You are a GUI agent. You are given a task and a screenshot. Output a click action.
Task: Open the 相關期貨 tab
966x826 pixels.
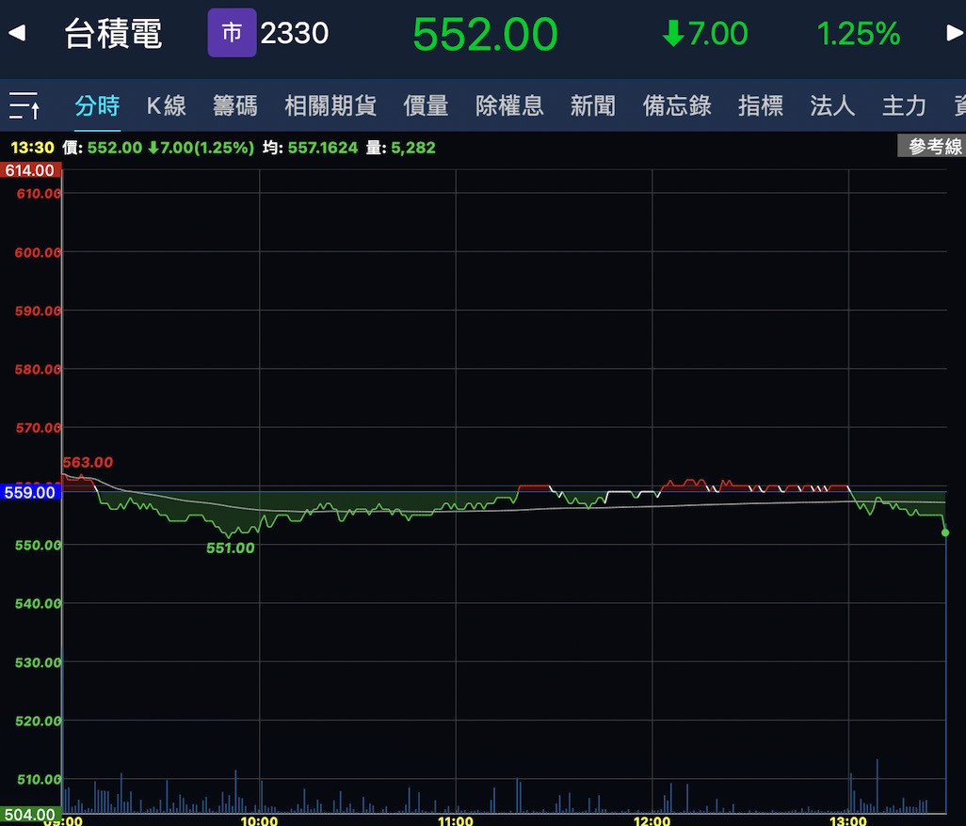coord(330,105)
